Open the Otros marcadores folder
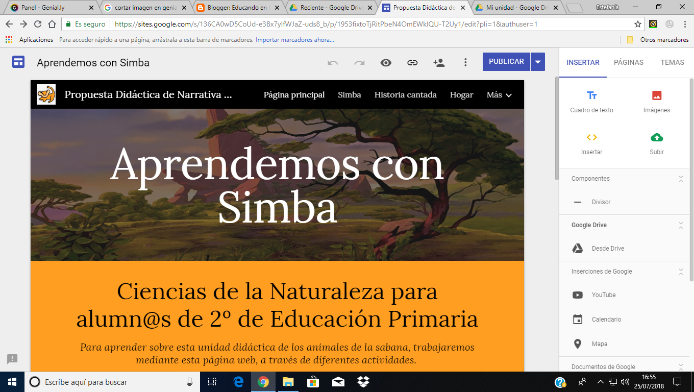694x392 pixels. 658,40
